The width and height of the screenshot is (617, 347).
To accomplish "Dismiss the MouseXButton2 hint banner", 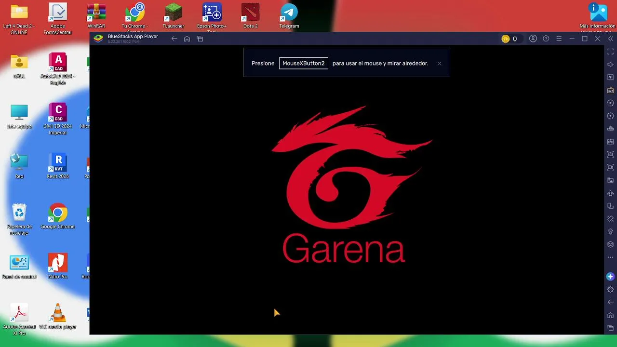I will click(x=439, y=63).
